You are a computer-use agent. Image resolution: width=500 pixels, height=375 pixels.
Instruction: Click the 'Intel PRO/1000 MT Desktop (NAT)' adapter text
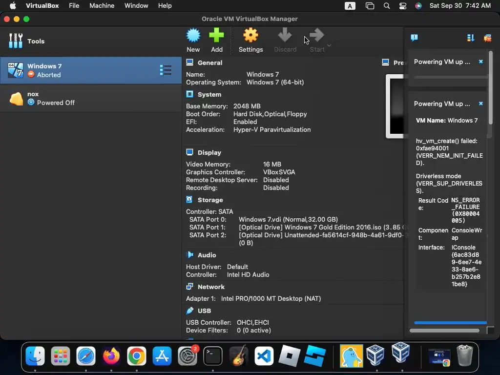point(271,298)
